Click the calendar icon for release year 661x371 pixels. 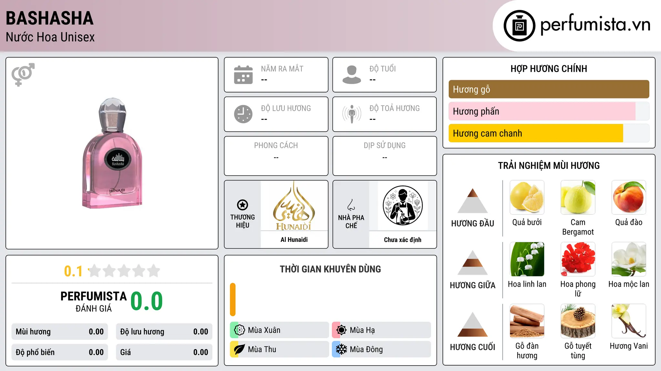coord(243,75)
